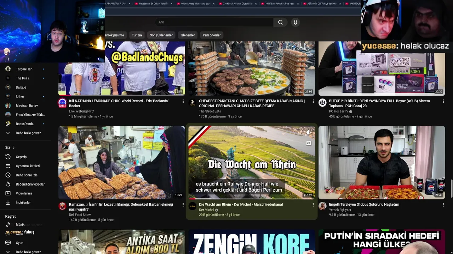Switch to Orijinal Antep lahmacunu browser tab
This screenshot has width=453, height=254.
(196, 4)
